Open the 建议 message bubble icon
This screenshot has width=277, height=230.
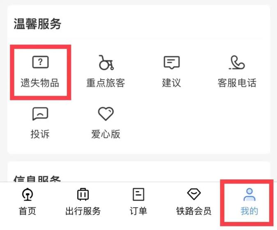pos(172,62)
